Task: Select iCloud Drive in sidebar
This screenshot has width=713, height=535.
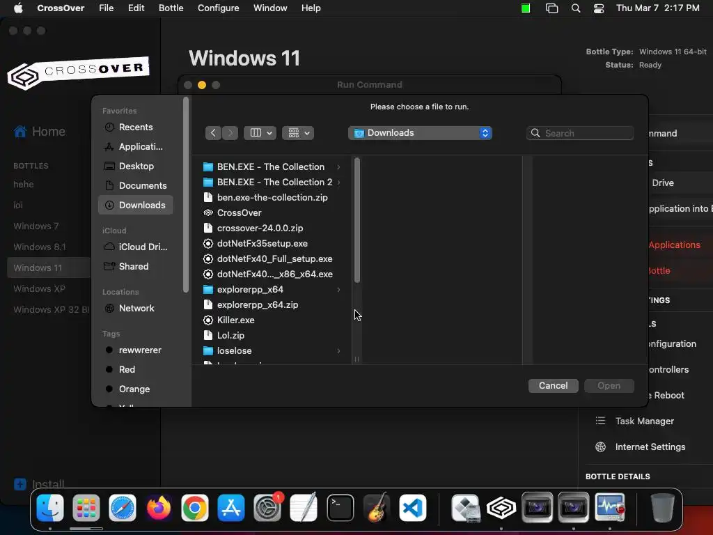Action: [136, 247]
